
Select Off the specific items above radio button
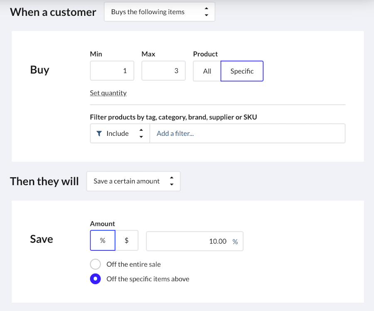pyautogui.click(x=95, y=279)
